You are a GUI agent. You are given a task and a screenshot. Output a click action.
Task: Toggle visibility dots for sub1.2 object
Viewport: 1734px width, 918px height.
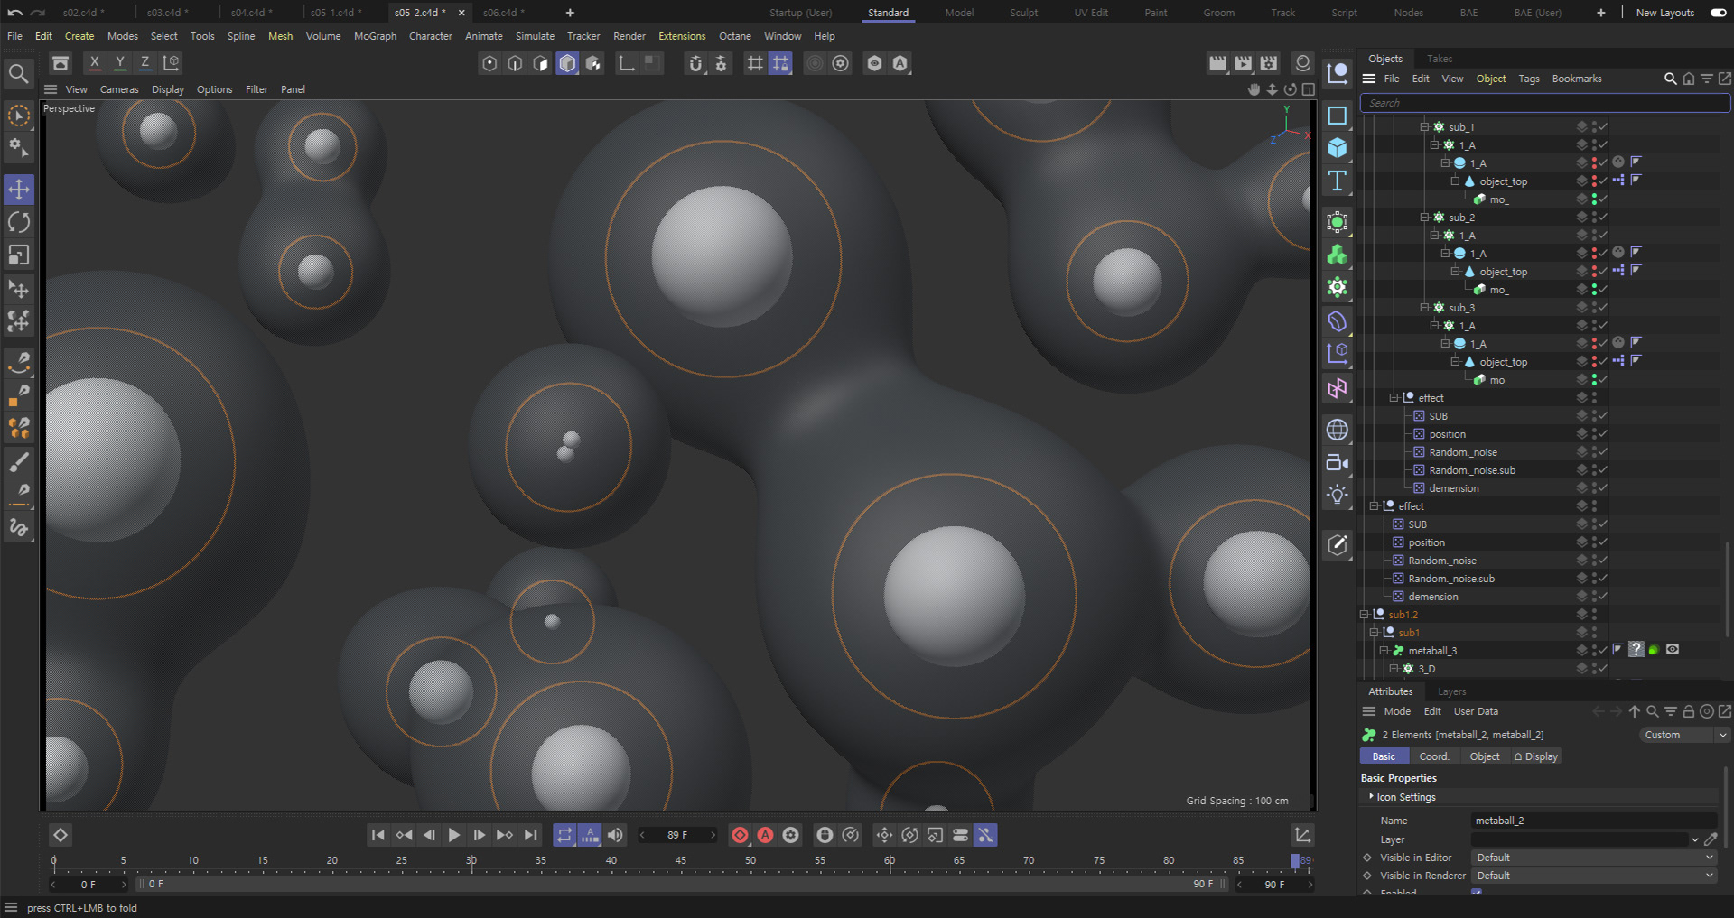pyautogui.click(x=1594, y=615)
